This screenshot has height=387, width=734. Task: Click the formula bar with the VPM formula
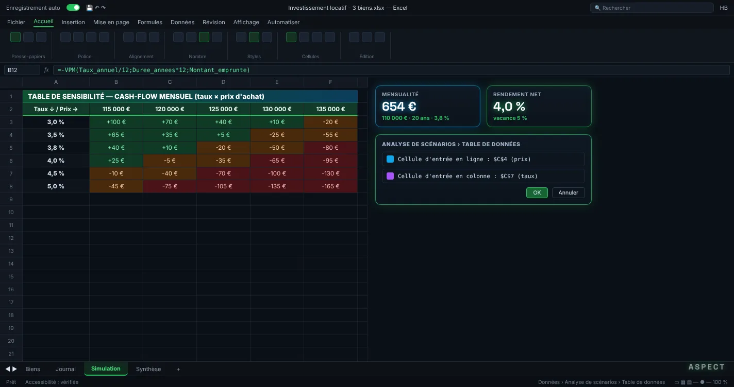point(391,70)
